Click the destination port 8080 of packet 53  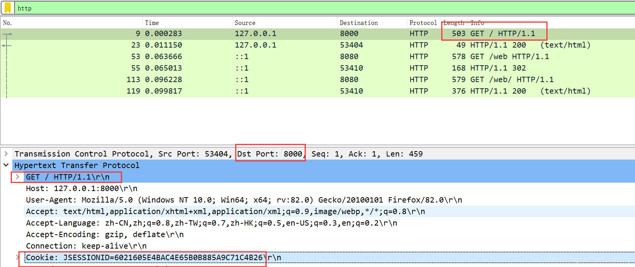349,57
